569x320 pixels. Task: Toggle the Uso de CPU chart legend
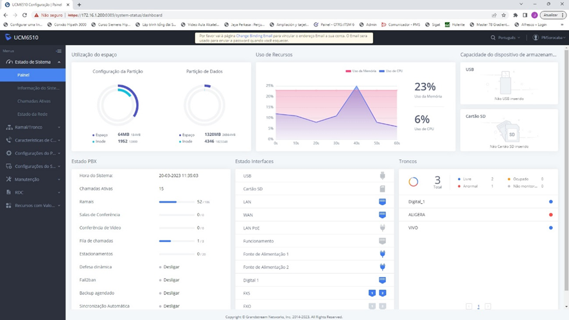[x=391, y=71]
